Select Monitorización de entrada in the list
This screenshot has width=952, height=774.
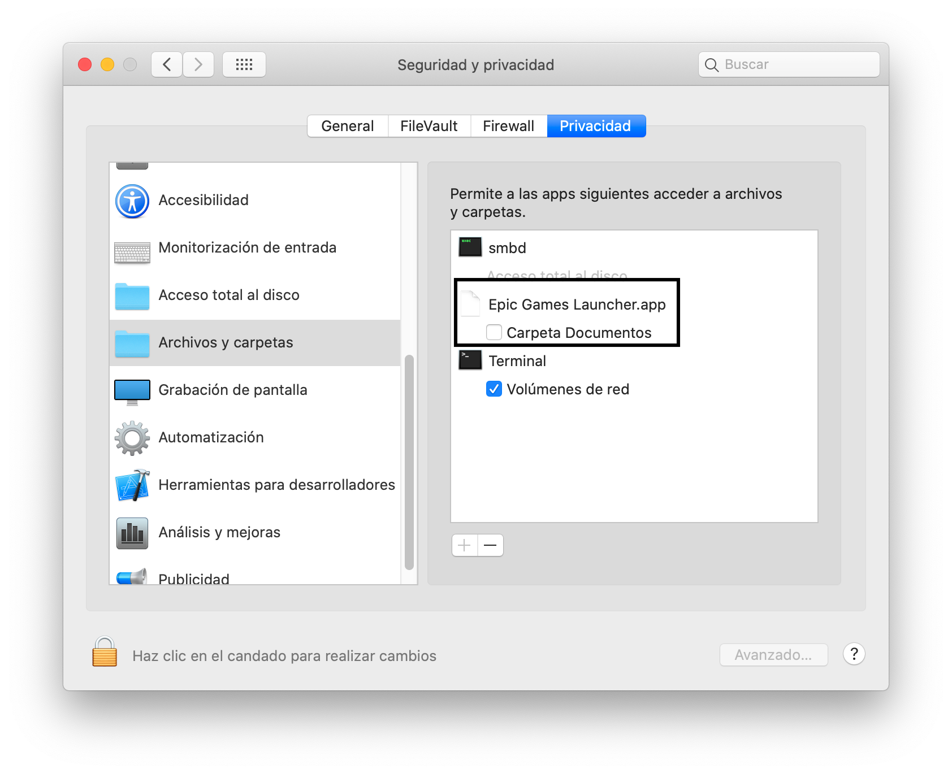pyautogui.click(x=255, y=248)
